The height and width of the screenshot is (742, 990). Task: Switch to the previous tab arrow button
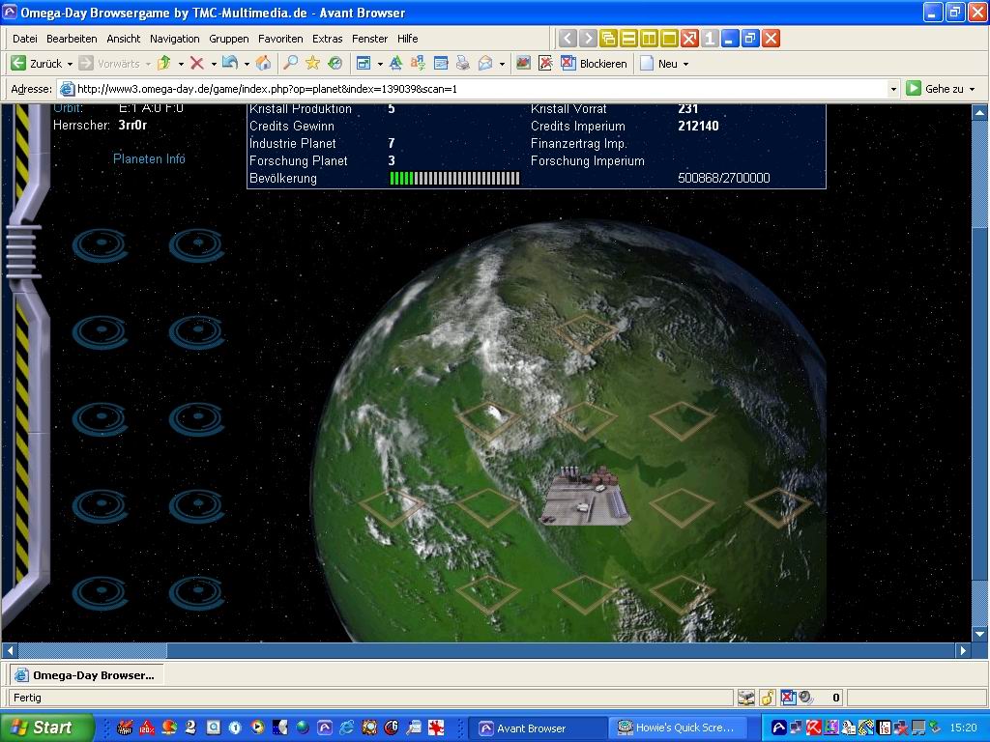coord(568,39)
